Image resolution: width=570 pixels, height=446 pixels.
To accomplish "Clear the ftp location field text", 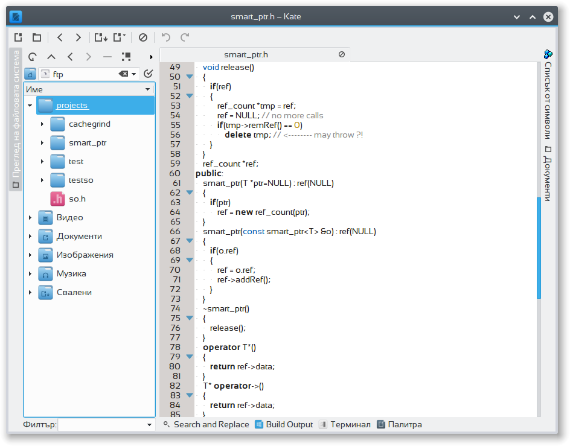I will coord(123,74).
